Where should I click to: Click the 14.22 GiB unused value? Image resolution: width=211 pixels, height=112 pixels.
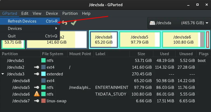[x=186, y=81]
